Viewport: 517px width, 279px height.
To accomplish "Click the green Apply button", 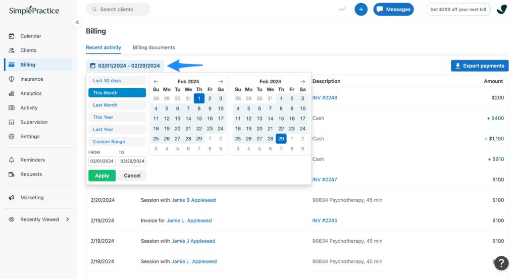I will tap(102, 176).
